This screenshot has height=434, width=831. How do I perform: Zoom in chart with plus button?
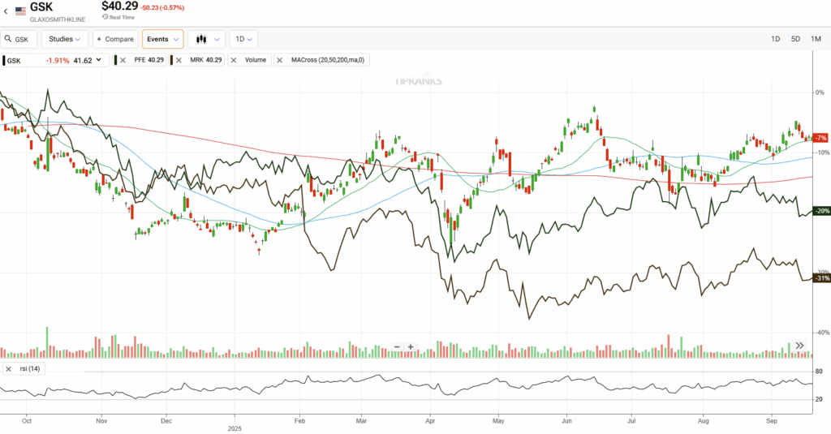point(411,347)
